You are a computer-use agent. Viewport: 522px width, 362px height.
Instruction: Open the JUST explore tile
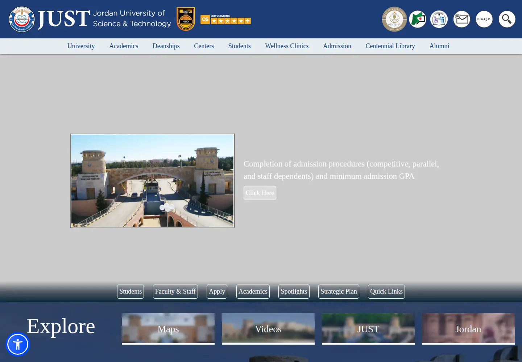(x=368, y=329)
